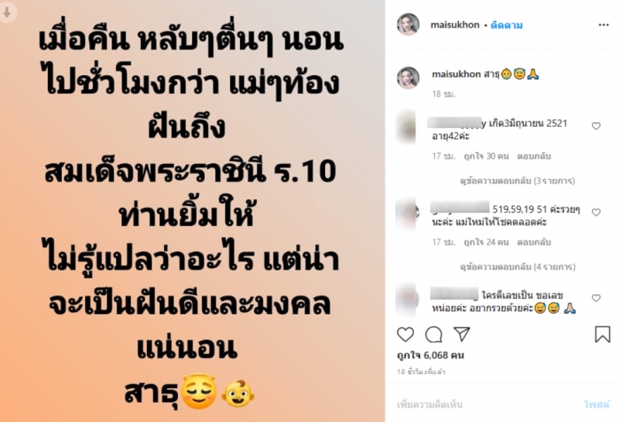Click the download arrow icon on the image
Screen dimensions: 619x422
7,12
